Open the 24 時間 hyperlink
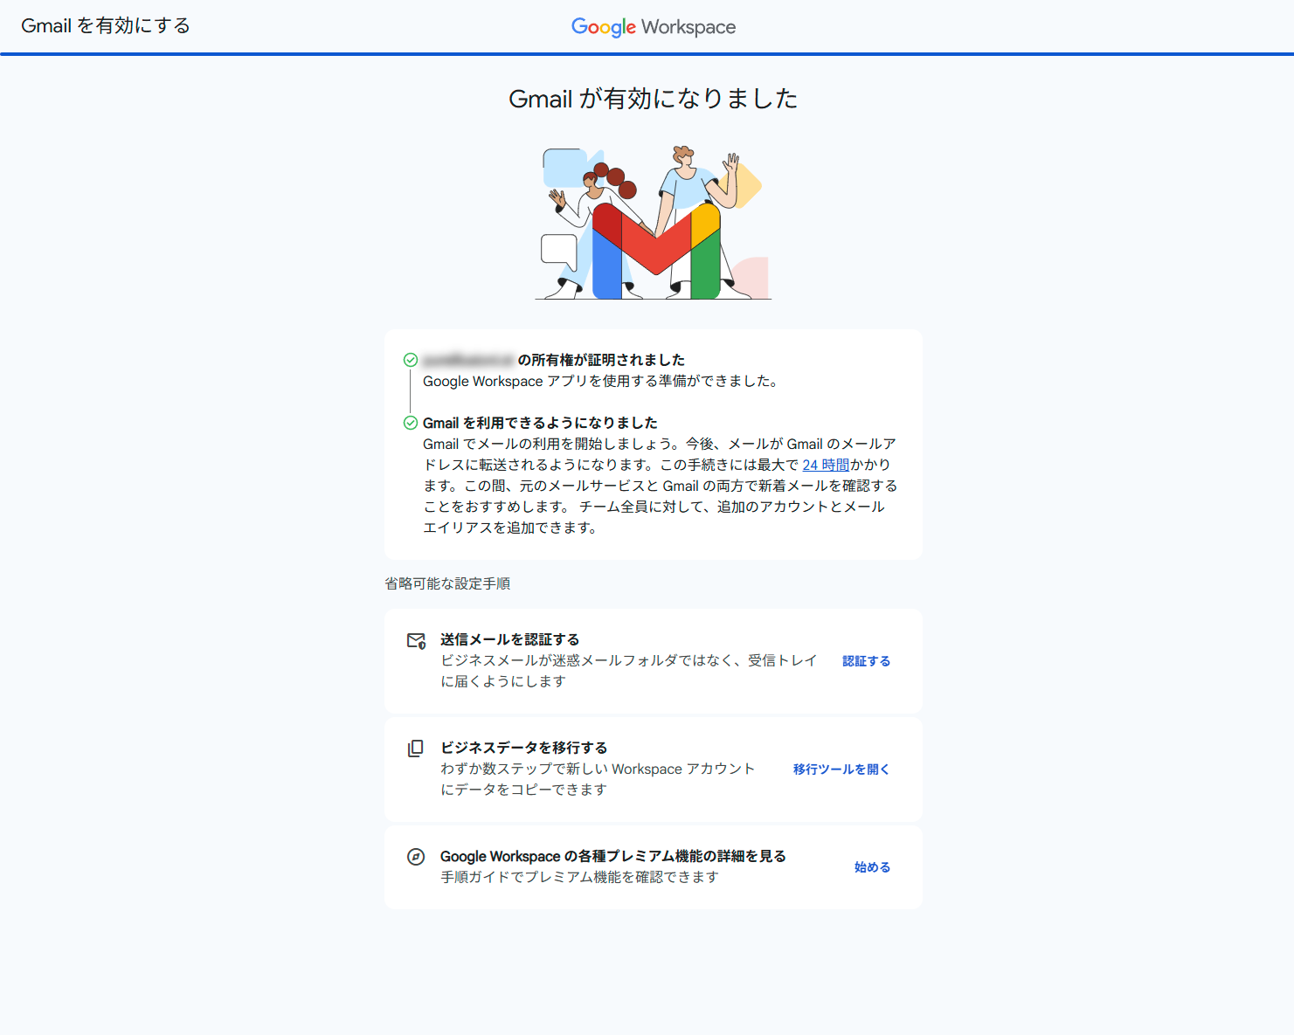Image resolution: width=1294 pixels, height=1035 pixels. click(826, 465)
